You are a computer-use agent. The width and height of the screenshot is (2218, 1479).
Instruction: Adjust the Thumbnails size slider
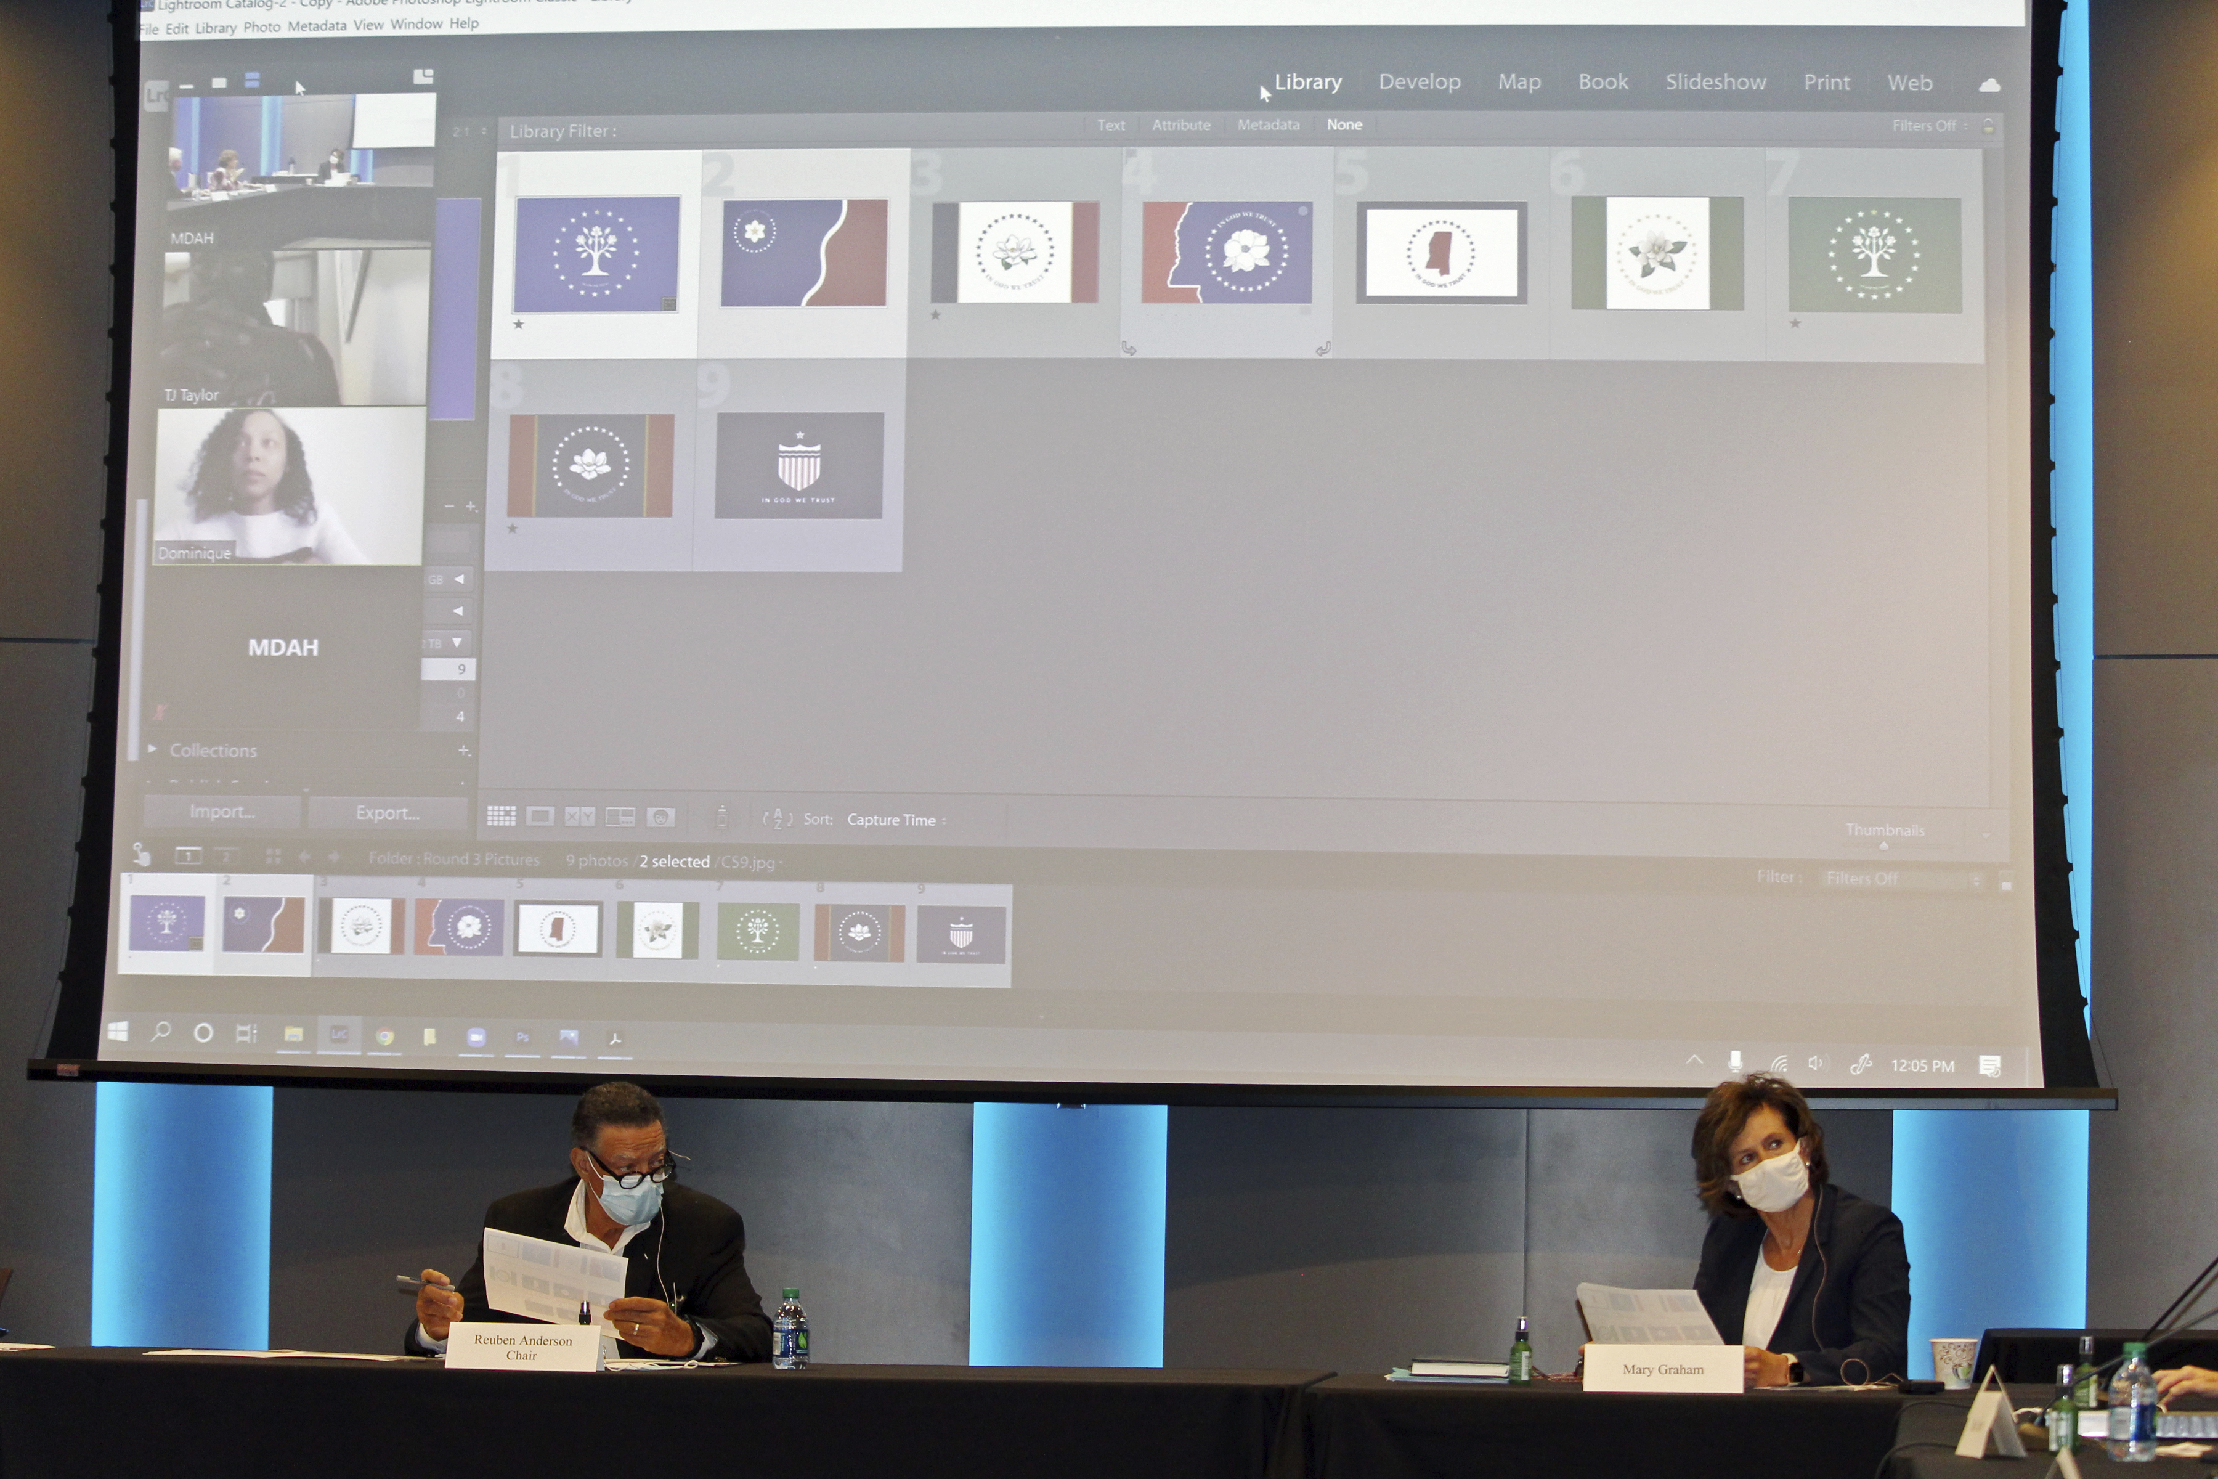coord(1883,846)
